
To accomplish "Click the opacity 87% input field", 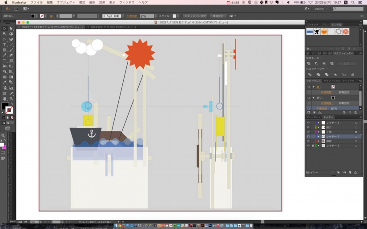I will [146, 16].
